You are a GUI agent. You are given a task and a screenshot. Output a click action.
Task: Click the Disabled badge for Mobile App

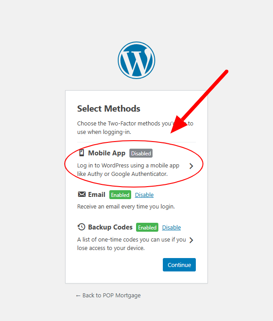point(141,153)
